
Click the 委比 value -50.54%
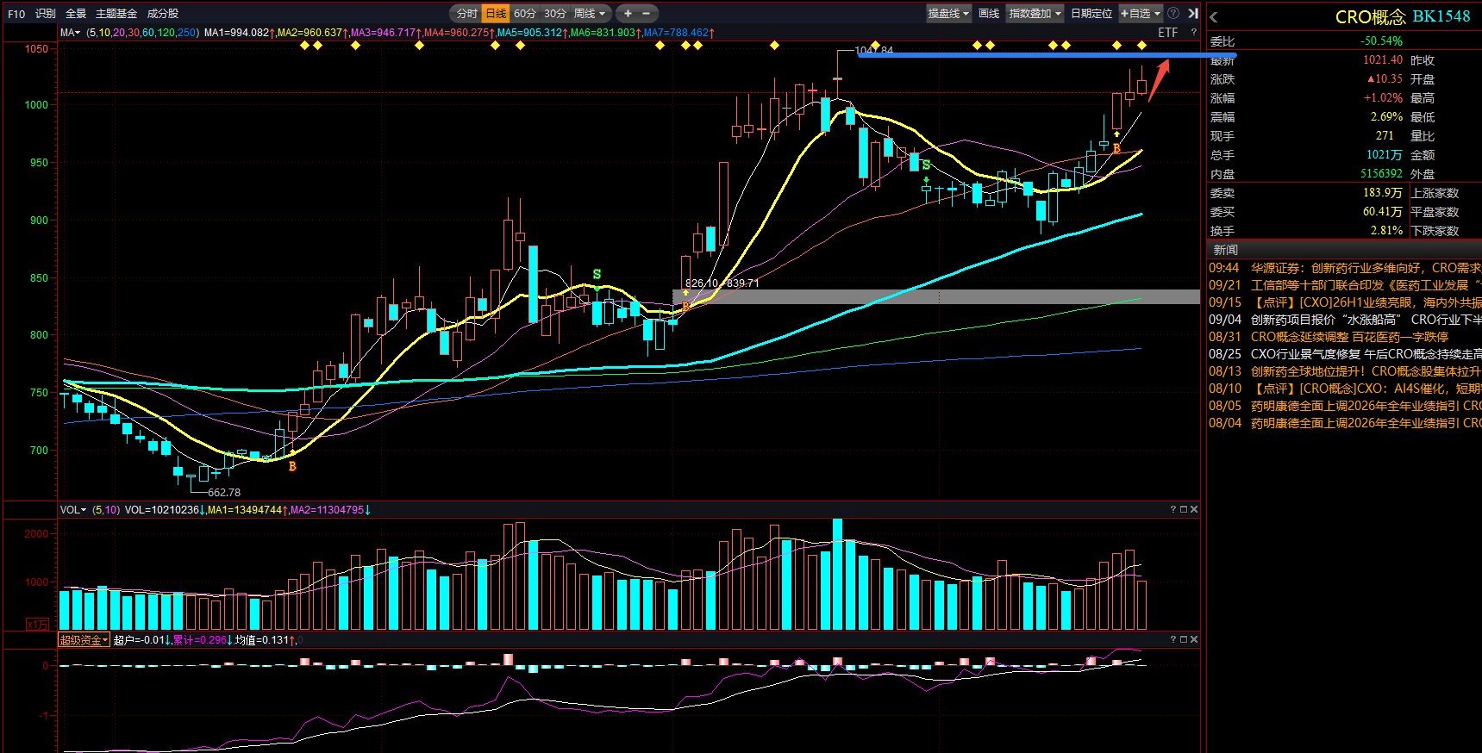(x=1381, y=41)
